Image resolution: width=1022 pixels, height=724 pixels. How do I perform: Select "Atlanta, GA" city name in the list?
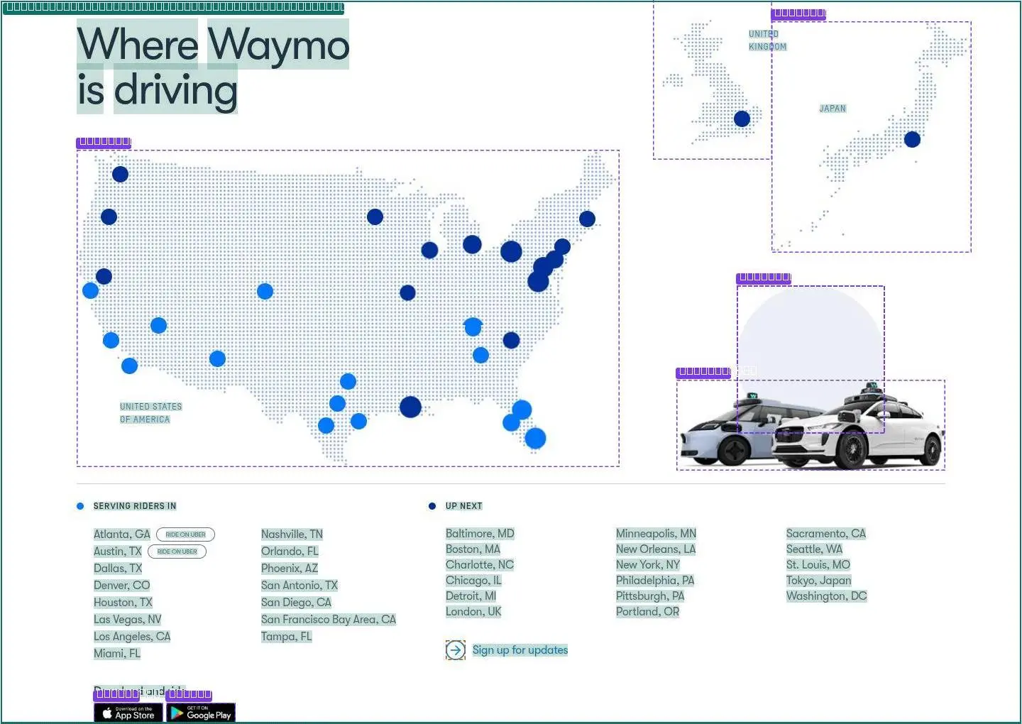click(x=122, y=534)
